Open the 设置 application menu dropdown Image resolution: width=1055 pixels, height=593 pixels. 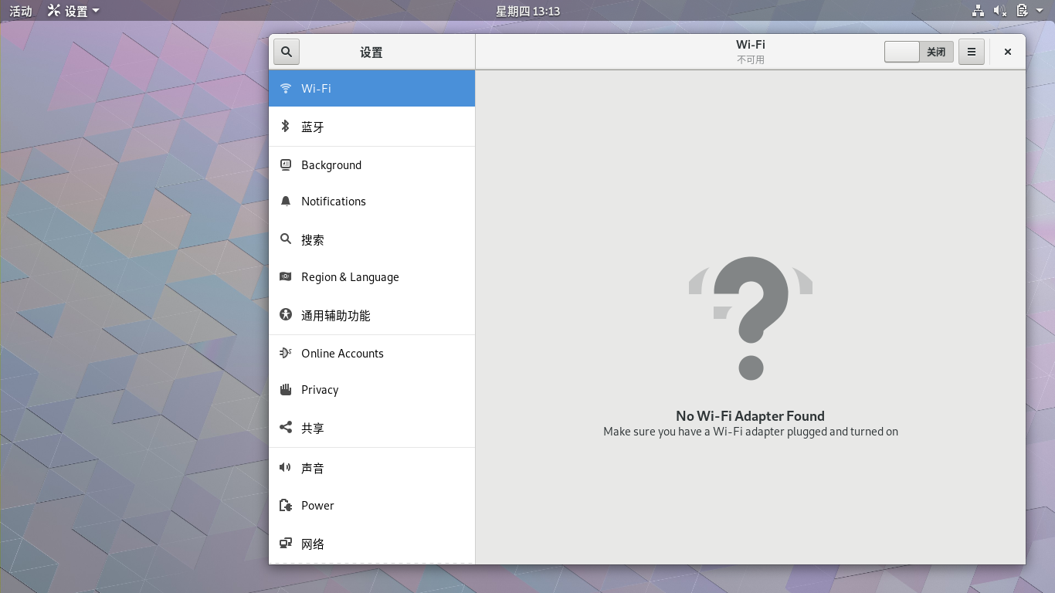[x=73, y=11]
